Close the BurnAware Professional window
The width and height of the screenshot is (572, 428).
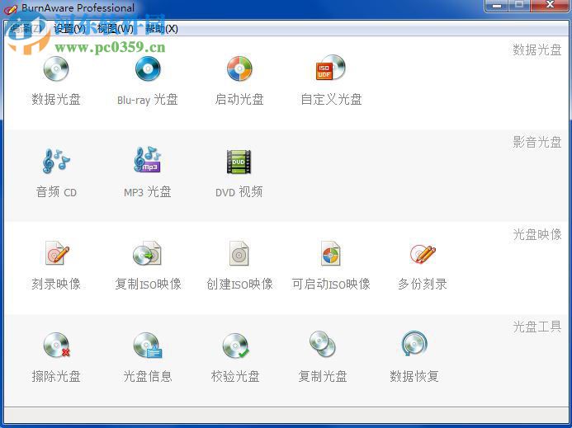551,5
